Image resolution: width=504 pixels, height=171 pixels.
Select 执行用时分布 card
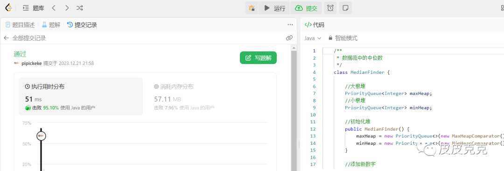point(81,97)
